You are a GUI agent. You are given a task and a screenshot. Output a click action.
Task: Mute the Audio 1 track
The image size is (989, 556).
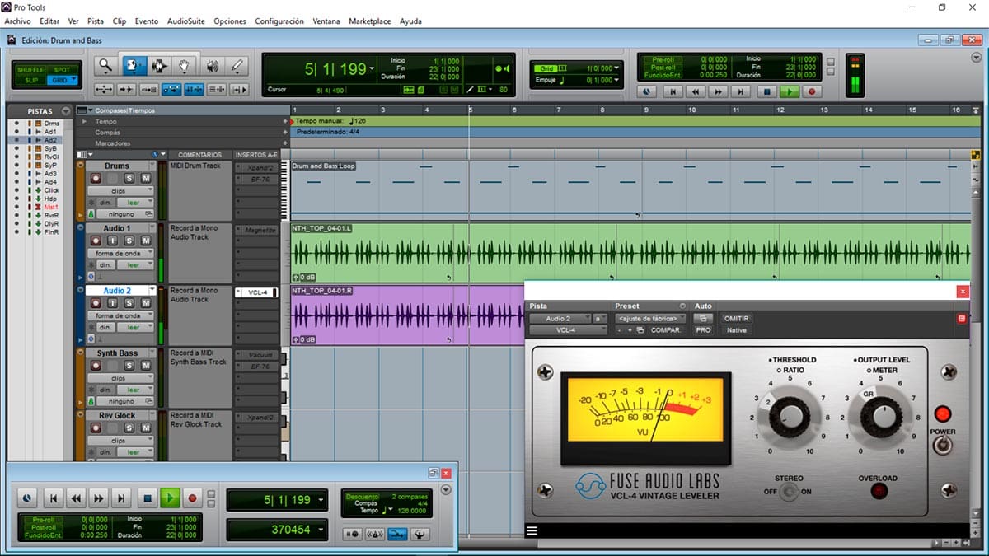[x=146, y=241]
